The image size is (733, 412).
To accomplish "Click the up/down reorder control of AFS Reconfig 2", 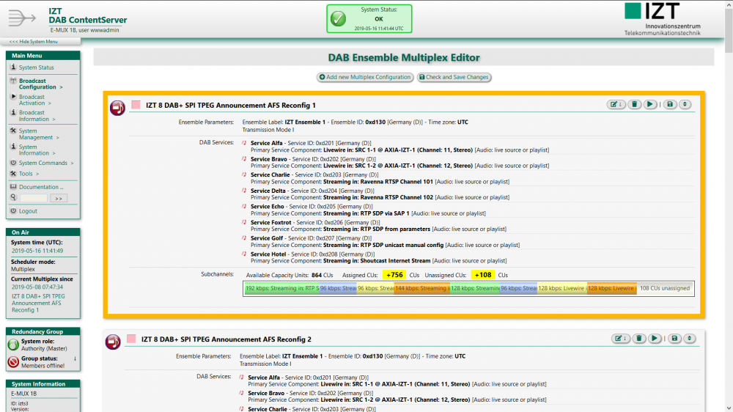I will (x=690, y=338).
